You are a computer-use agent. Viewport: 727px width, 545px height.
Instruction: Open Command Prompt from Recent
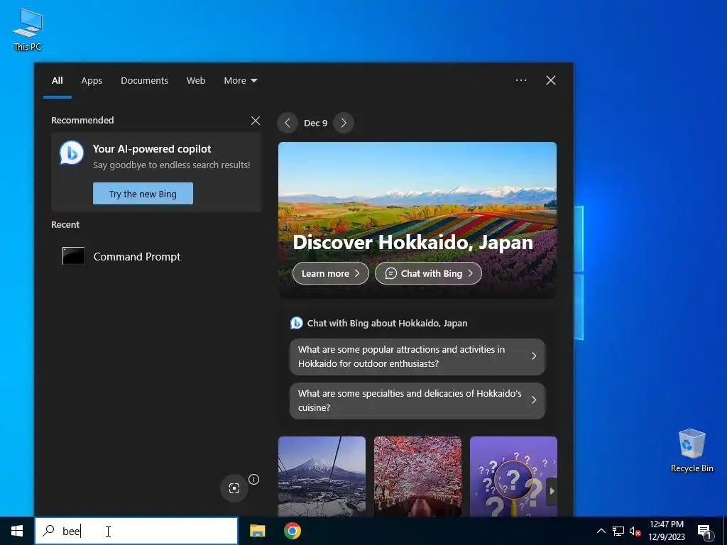pos(155,256)
